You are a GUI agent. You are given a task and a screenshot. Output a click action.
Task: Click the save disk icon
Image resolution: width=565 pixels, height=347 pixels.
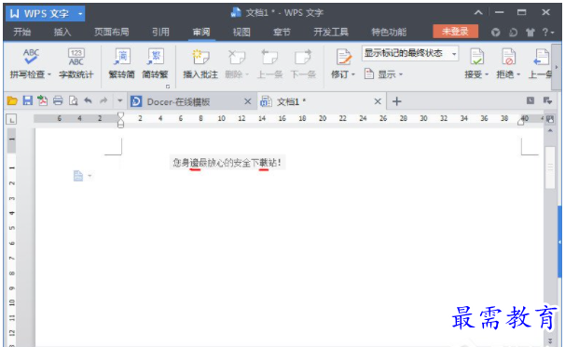[x=28, y=100]
